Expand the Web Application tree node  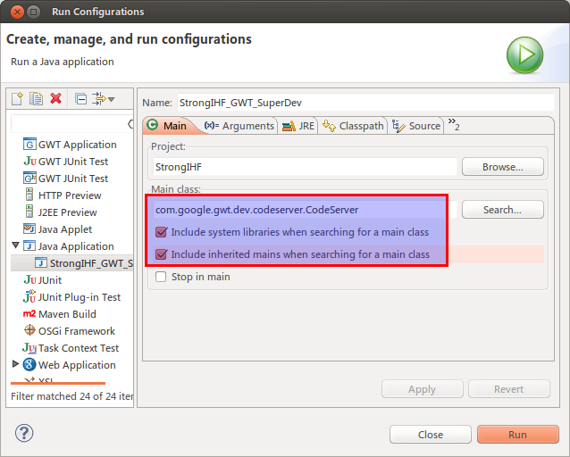pos(15,363)
